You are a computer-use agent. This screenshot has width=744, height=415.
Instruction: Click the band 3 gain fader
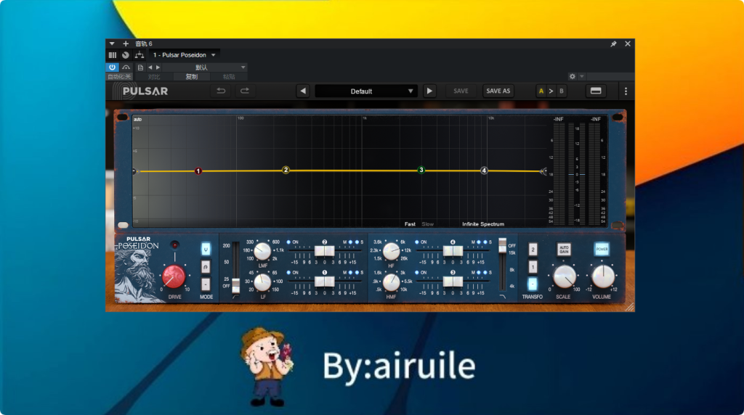click(453, 282)
